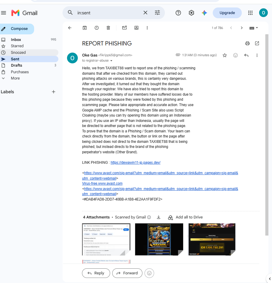Viewport: 272px width, 283px height.
Task: Click the Scanned by Gmail info icon
Action: click(149, 217)
